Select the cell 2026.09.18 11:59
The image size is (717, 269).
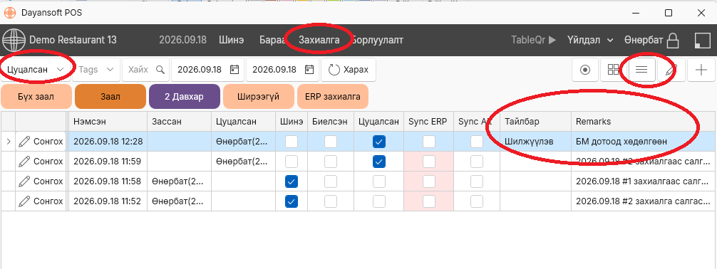(108, 162)
